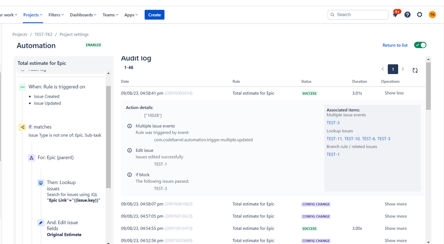Viewport: 444px width, 244px height.
Task: Go to the next audit log page arrow
Action: pyautogui.click(x=403, y=69)
